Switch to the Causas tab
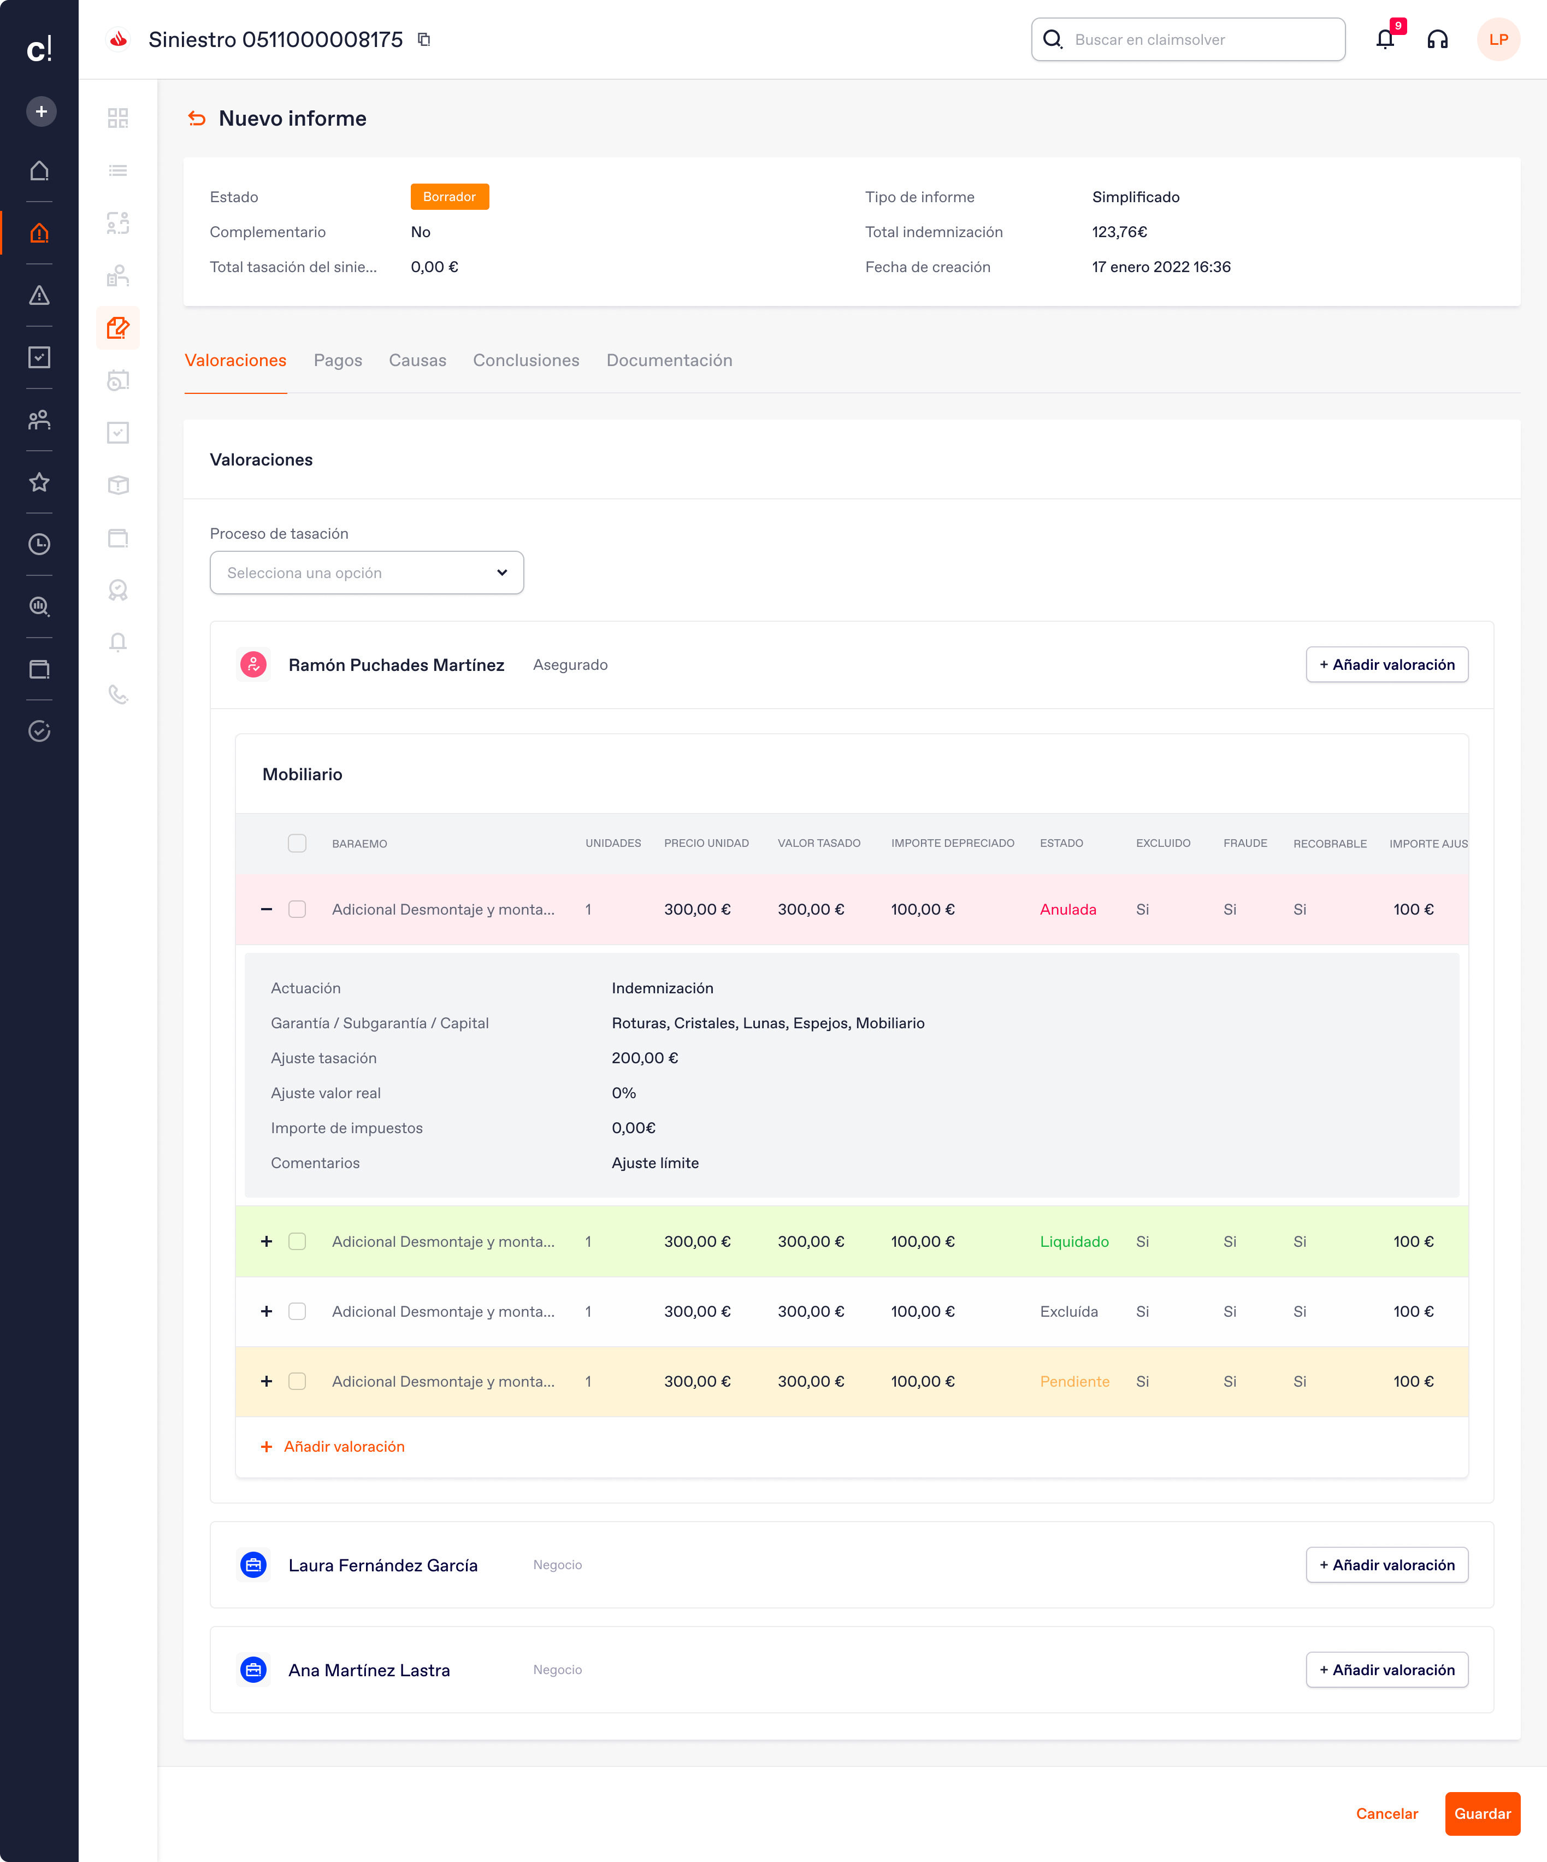This screenshot has height=1862, width=1547. pos(417,361)
